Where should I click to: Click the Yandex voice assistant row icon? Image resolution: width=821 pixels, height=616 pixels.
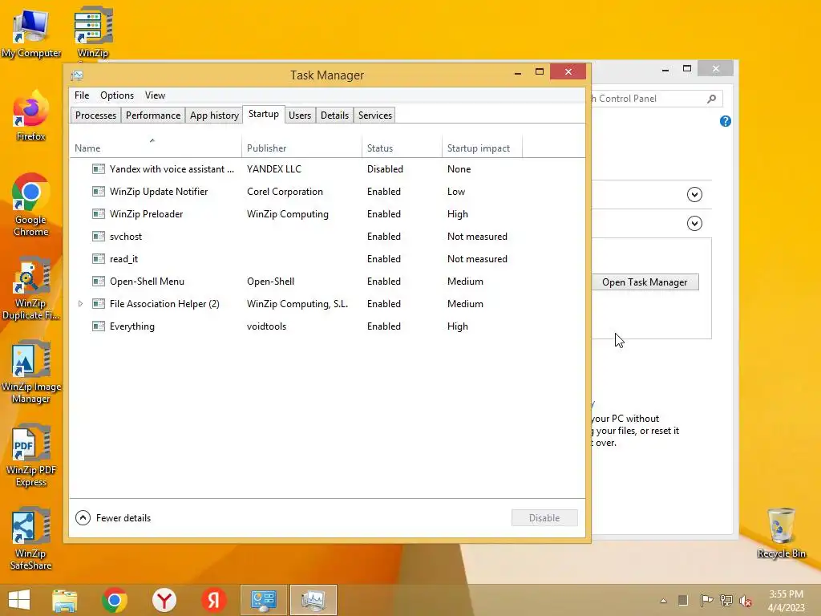pos(99,169)
